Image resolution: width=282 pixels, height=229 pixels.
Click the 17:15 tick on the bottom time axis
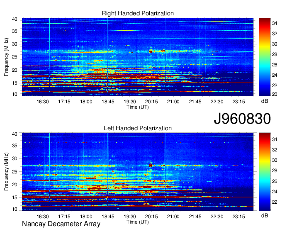point(64,217)
